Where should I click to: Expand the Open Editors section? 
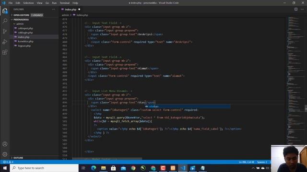coord(21,15)
